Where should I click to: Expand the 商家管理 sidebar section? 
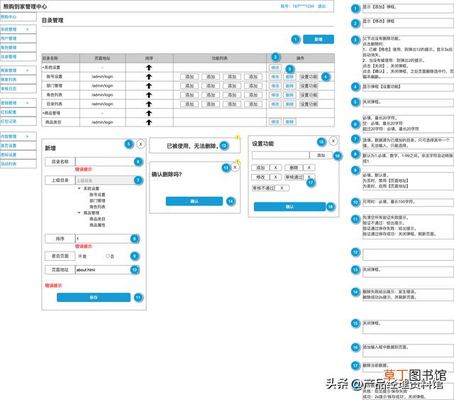point(27,70)
